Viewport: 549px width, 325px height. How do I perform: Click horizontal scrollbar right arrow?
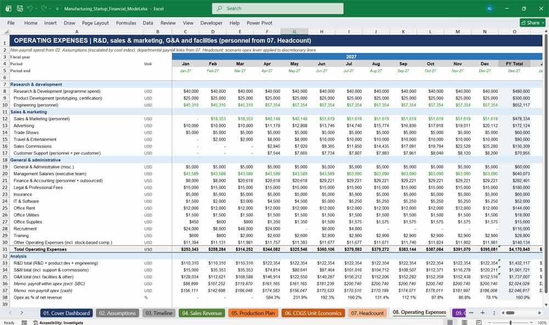[540, 313]
